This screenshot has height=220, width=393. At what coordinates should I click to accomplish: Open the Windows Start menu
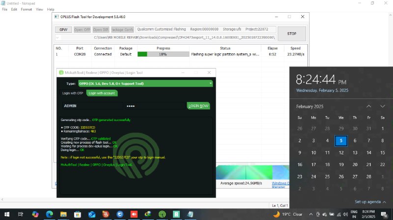point(7,214)
